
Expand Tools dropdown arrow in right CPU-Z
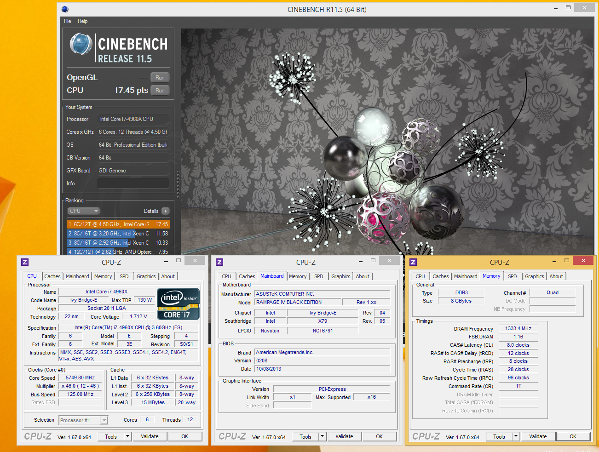pyautogui.click(x=516, y=436)
